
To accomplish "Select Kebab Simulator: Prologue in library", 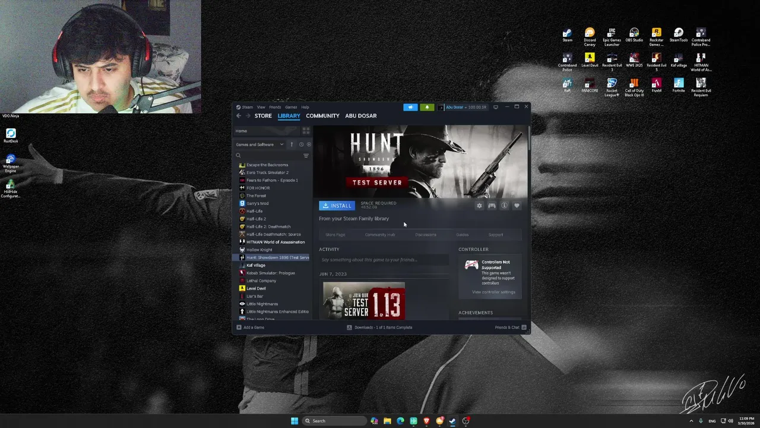I will coord(272,273).
